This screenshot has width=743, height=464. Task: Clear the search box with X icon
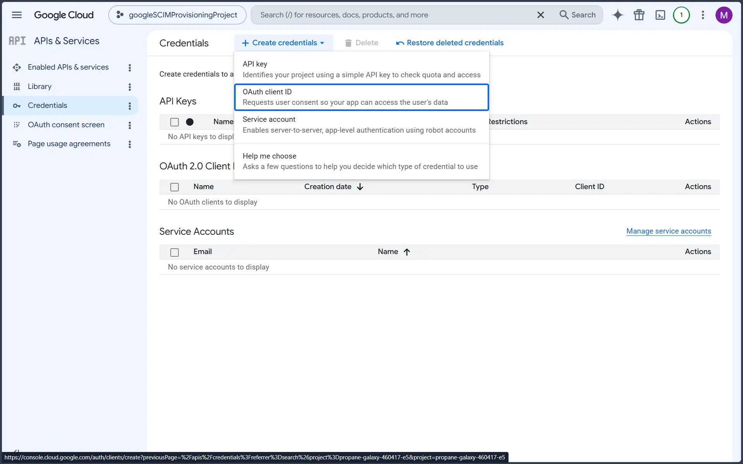pos(541,15)
